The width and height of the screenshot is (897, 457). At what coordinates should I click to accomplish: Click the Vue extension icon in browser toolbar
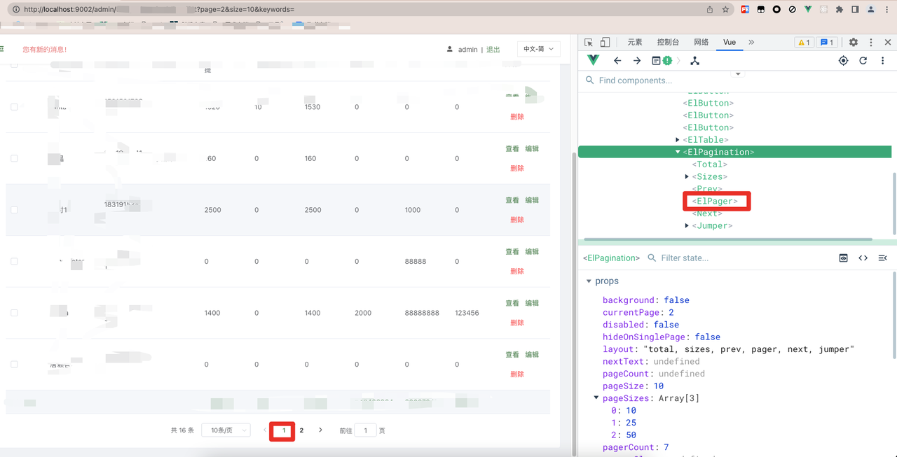[807, 9]
